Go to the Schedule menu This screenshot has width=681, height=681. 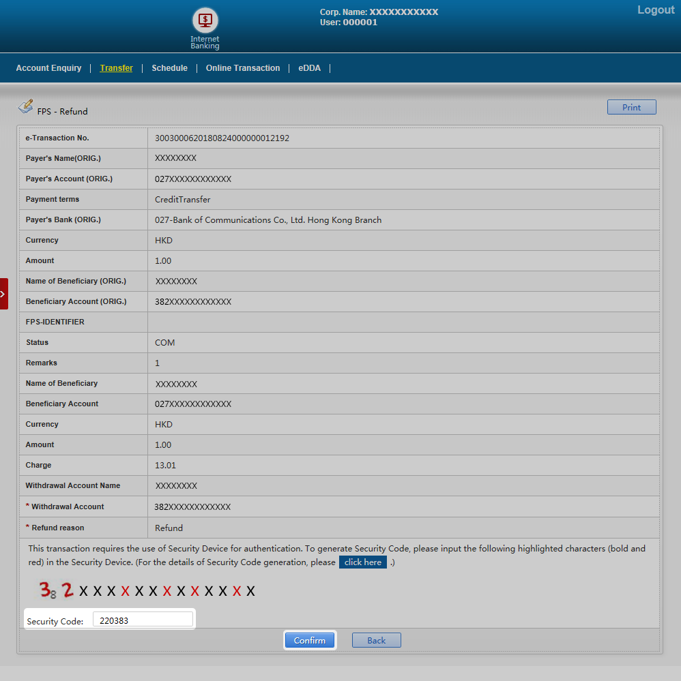(169, 68)
